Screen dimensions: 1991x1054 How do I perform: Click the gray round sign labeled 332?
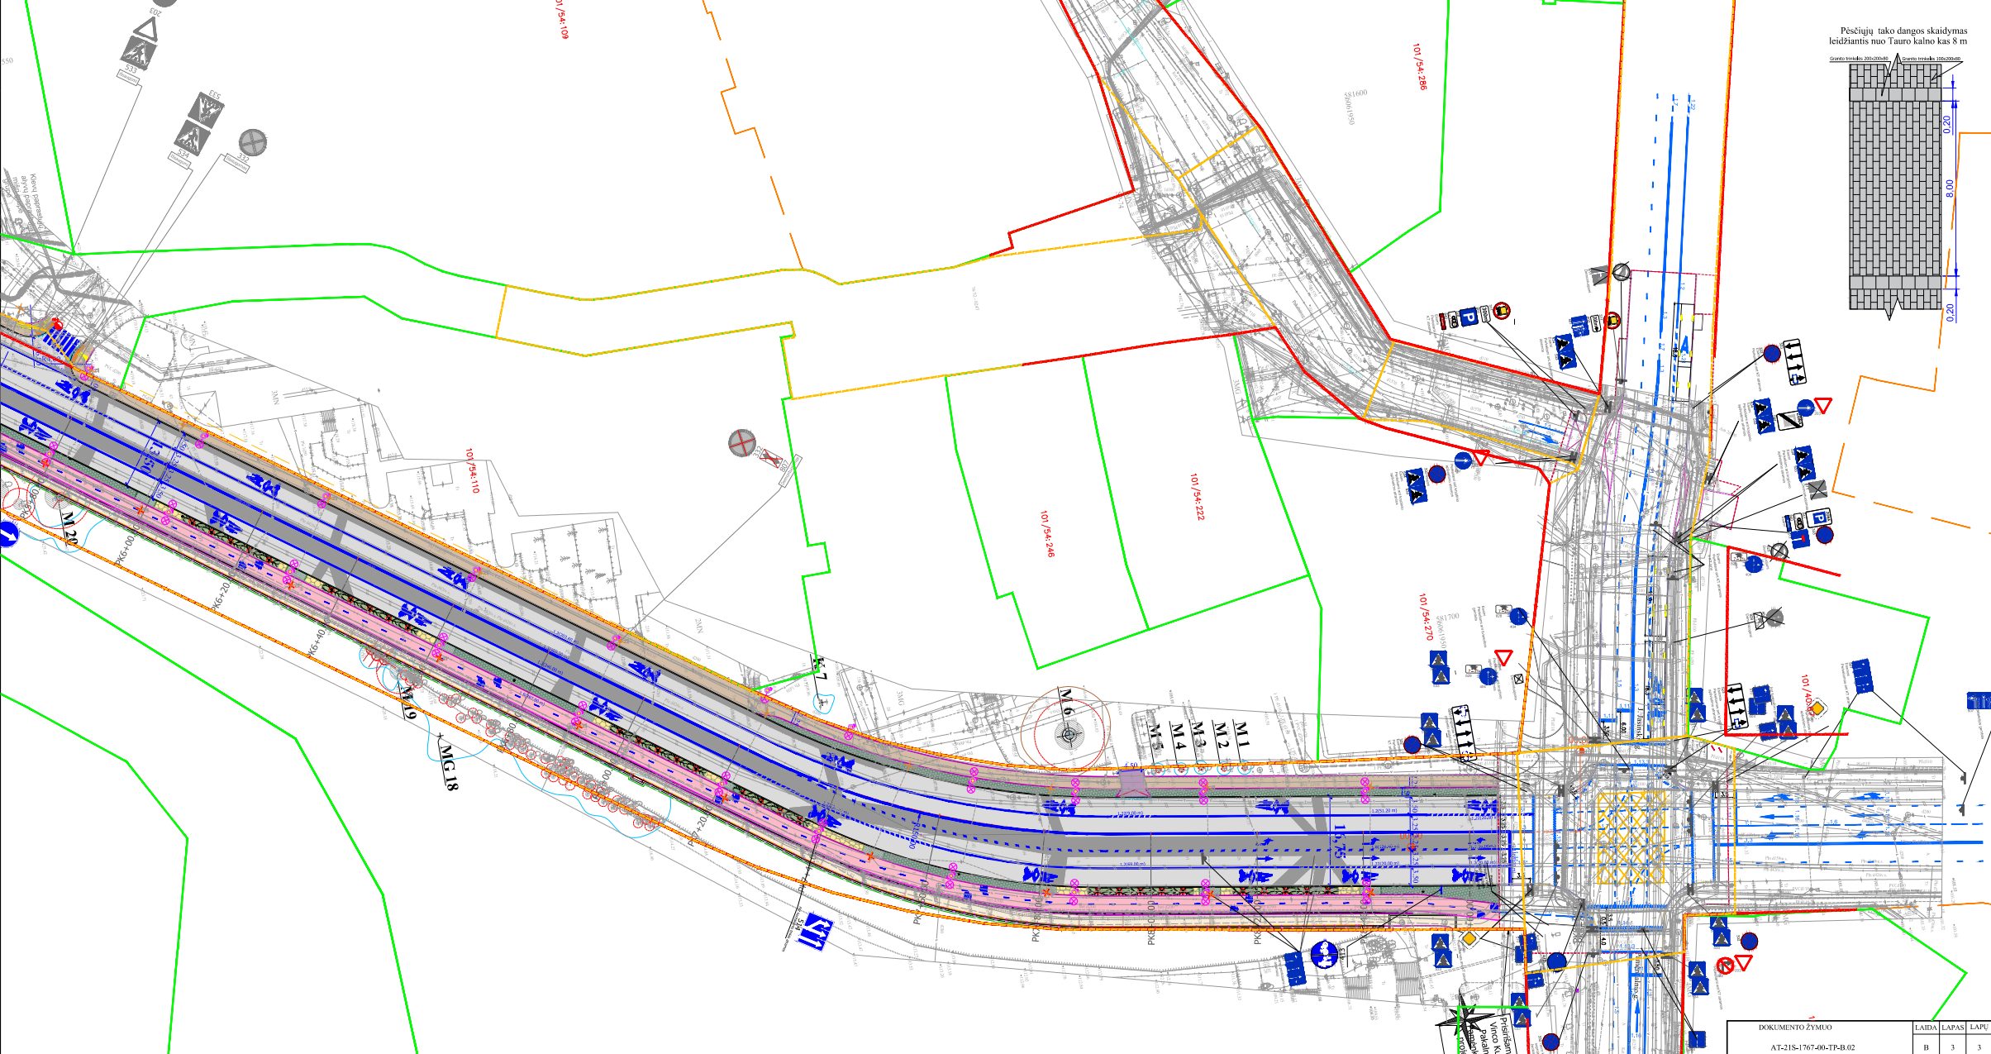[253, 142]
